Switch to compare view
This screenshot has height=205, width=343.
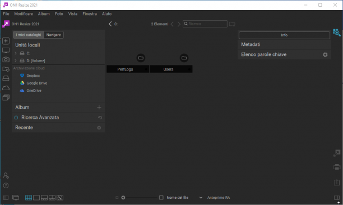(x=52, y=198)
